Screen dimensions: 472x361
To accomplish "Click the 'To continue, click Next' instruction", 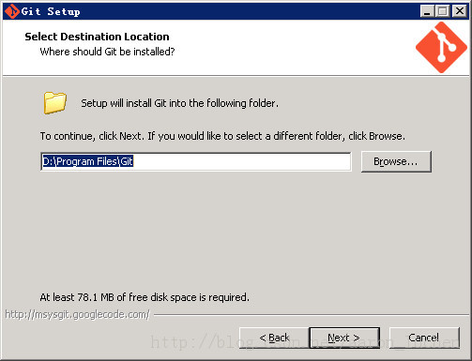I will coord(222,136).
